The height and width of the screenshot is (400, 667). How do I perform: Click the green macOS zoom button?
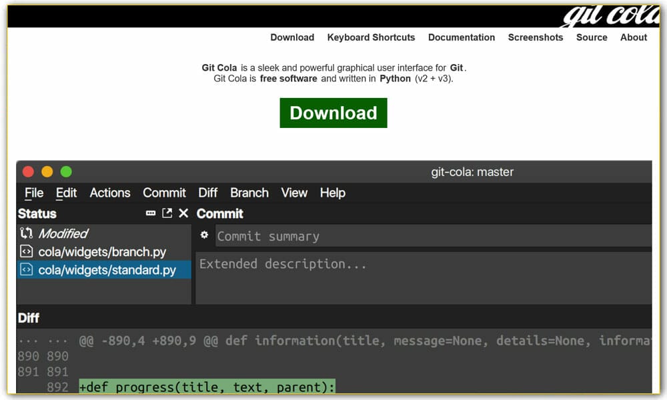click(x=66, y=172)
